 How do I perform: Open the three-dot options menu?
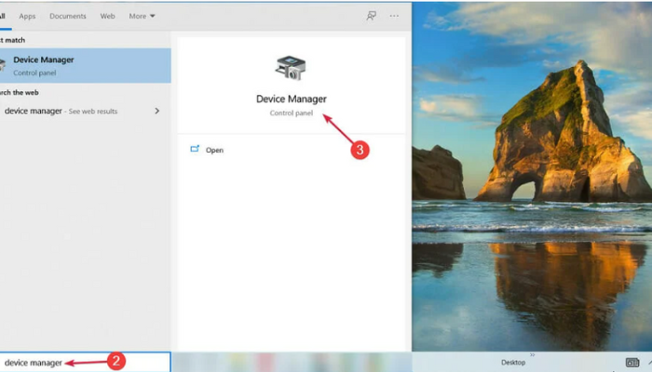394,16
